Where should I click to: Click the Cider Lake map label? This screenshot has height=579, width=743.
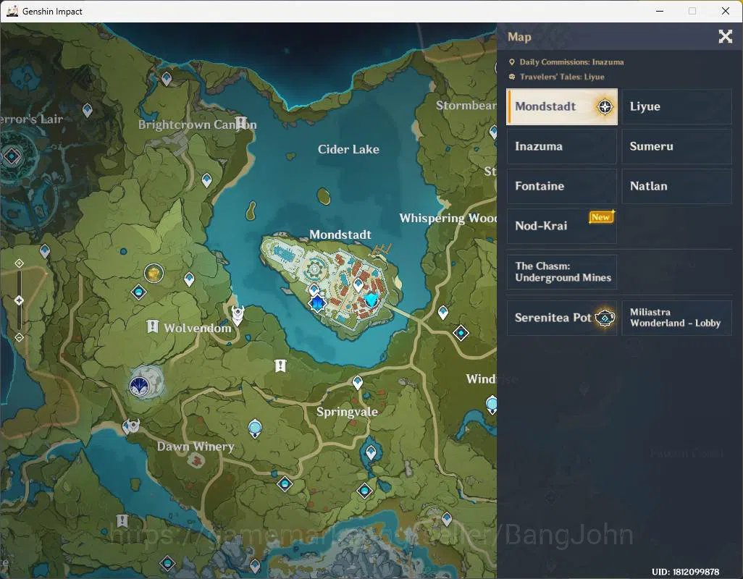[348, 150]
